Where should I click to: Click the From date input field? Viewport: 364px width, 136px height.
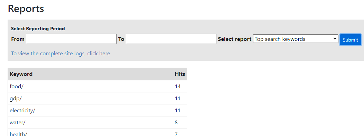[x=71, y=39]
